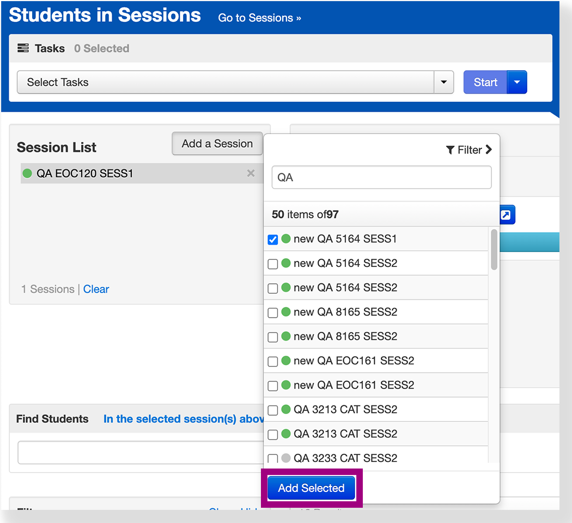The height and width of the screenshot is (523, 572).
Task: Click the Tasks list icon
Action: click(x=23, y=48)
